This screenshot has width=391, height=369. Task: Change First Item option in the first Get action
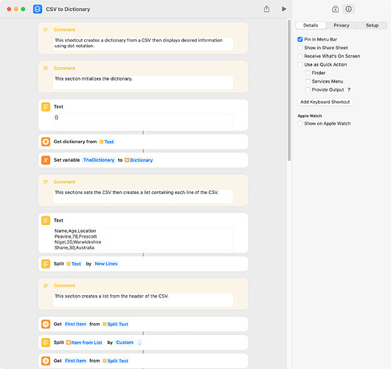coord(75,324)
